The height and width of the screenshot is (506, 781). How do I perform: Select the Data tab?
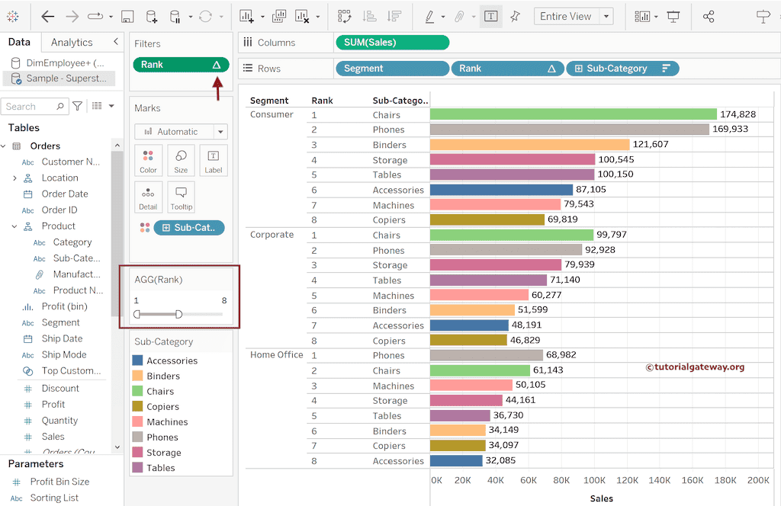[x=19, y=43]
